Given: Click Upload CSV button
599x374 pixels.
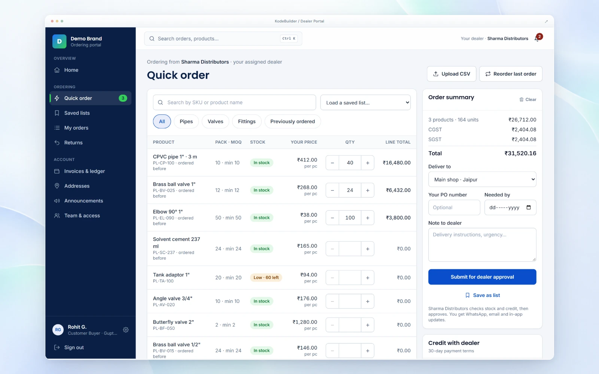Looking at the screenshot, I should click(x=451, y=74).
